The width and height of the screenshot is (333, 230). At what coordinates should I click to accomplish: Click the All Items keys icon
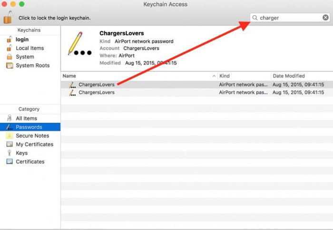pyautogui.click(x=10, y=118)
